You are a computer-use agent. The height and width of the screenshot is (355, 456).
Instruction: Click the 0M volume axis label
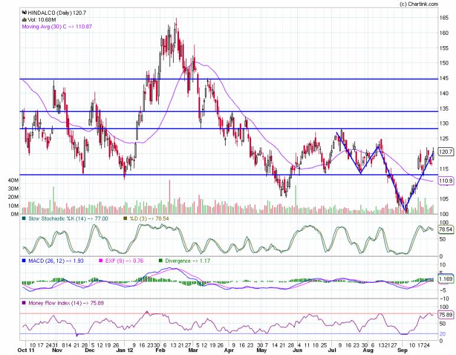15,214
